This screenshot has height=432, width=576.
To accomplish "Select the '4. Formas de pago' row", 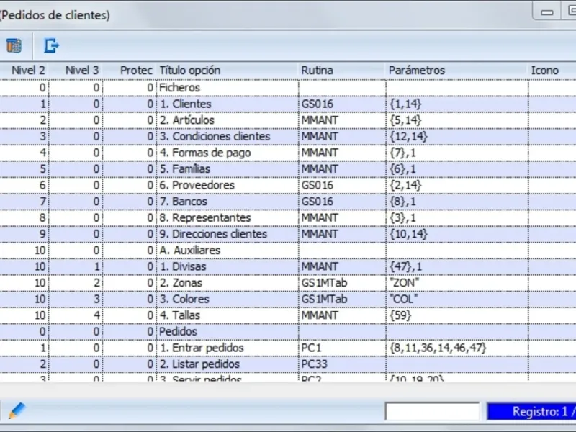I will point(288,153).
